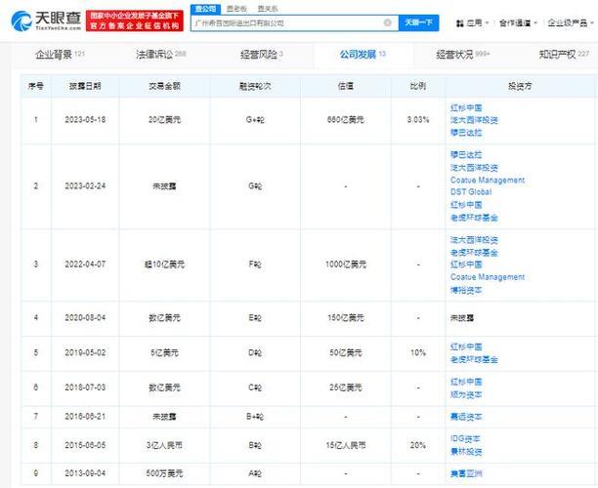Open the 知识产权 tab

564,55
